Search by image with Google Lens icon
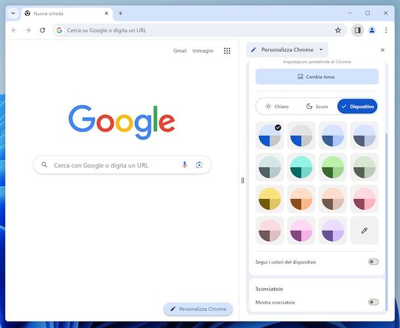This screenshot has width=400, height=328. 199,165
